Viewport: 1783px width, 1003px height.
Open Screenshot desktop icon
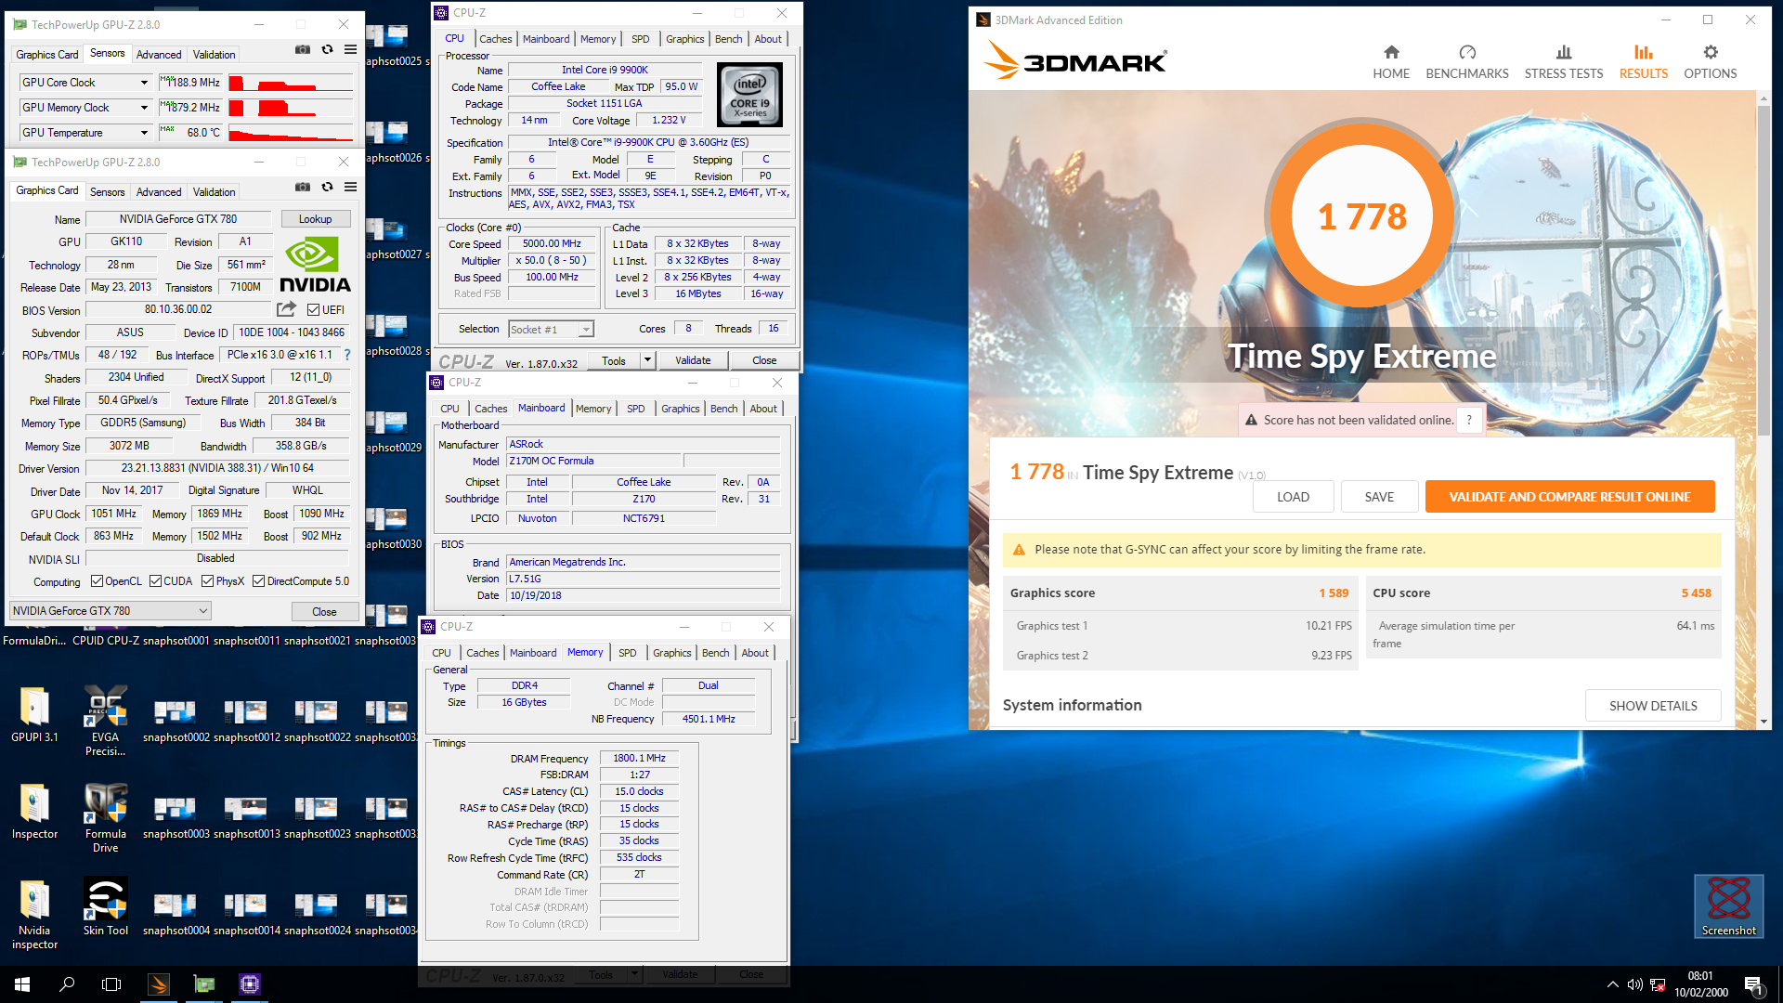tap(1728, 906)
